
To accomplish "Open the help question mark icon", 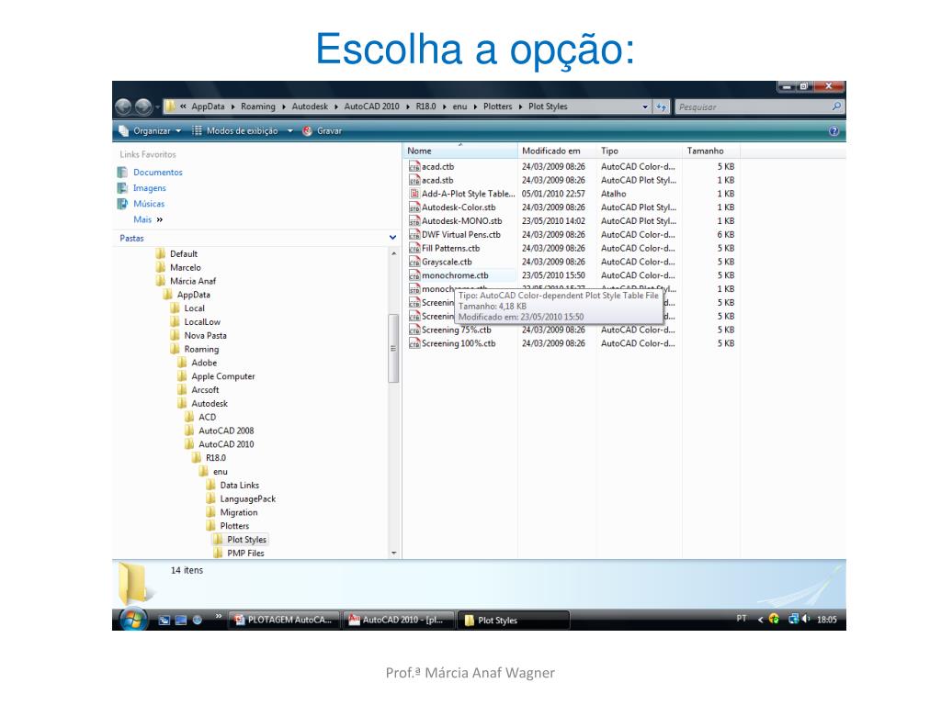I will [x=833, y=130].
